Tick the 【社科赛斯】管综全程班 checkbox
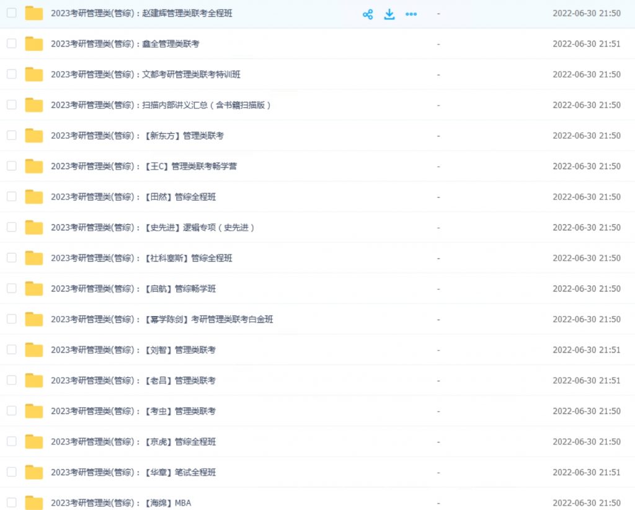This screenshot has width=635, height=510. pyautogui.click(x=12, y=257)
